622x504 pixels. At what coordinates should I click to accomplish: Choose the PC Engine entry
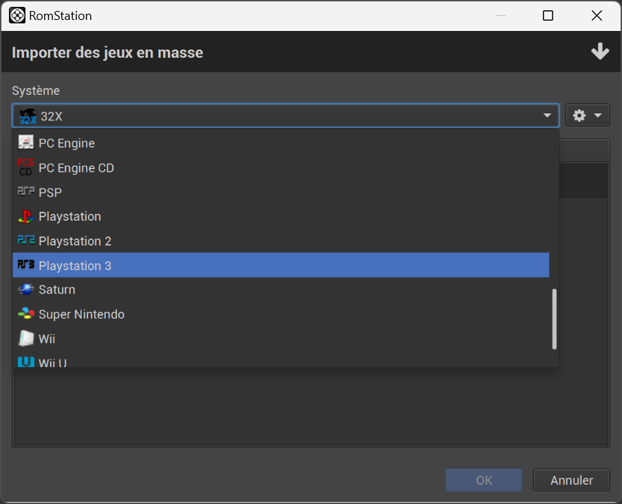(x=67, y=143)
